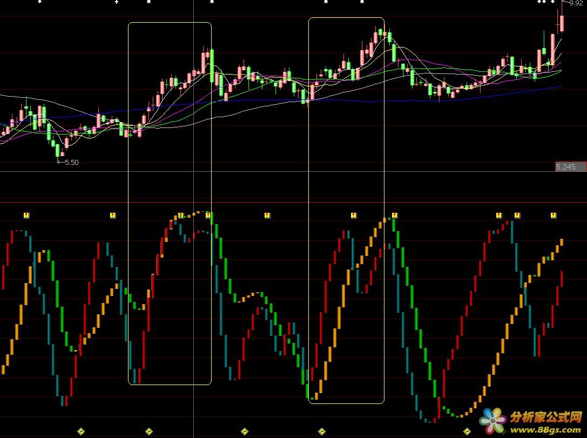
Task: Click the fourth yellow diamond arrow icon at bottom
Action: click(x=321, y=432)
